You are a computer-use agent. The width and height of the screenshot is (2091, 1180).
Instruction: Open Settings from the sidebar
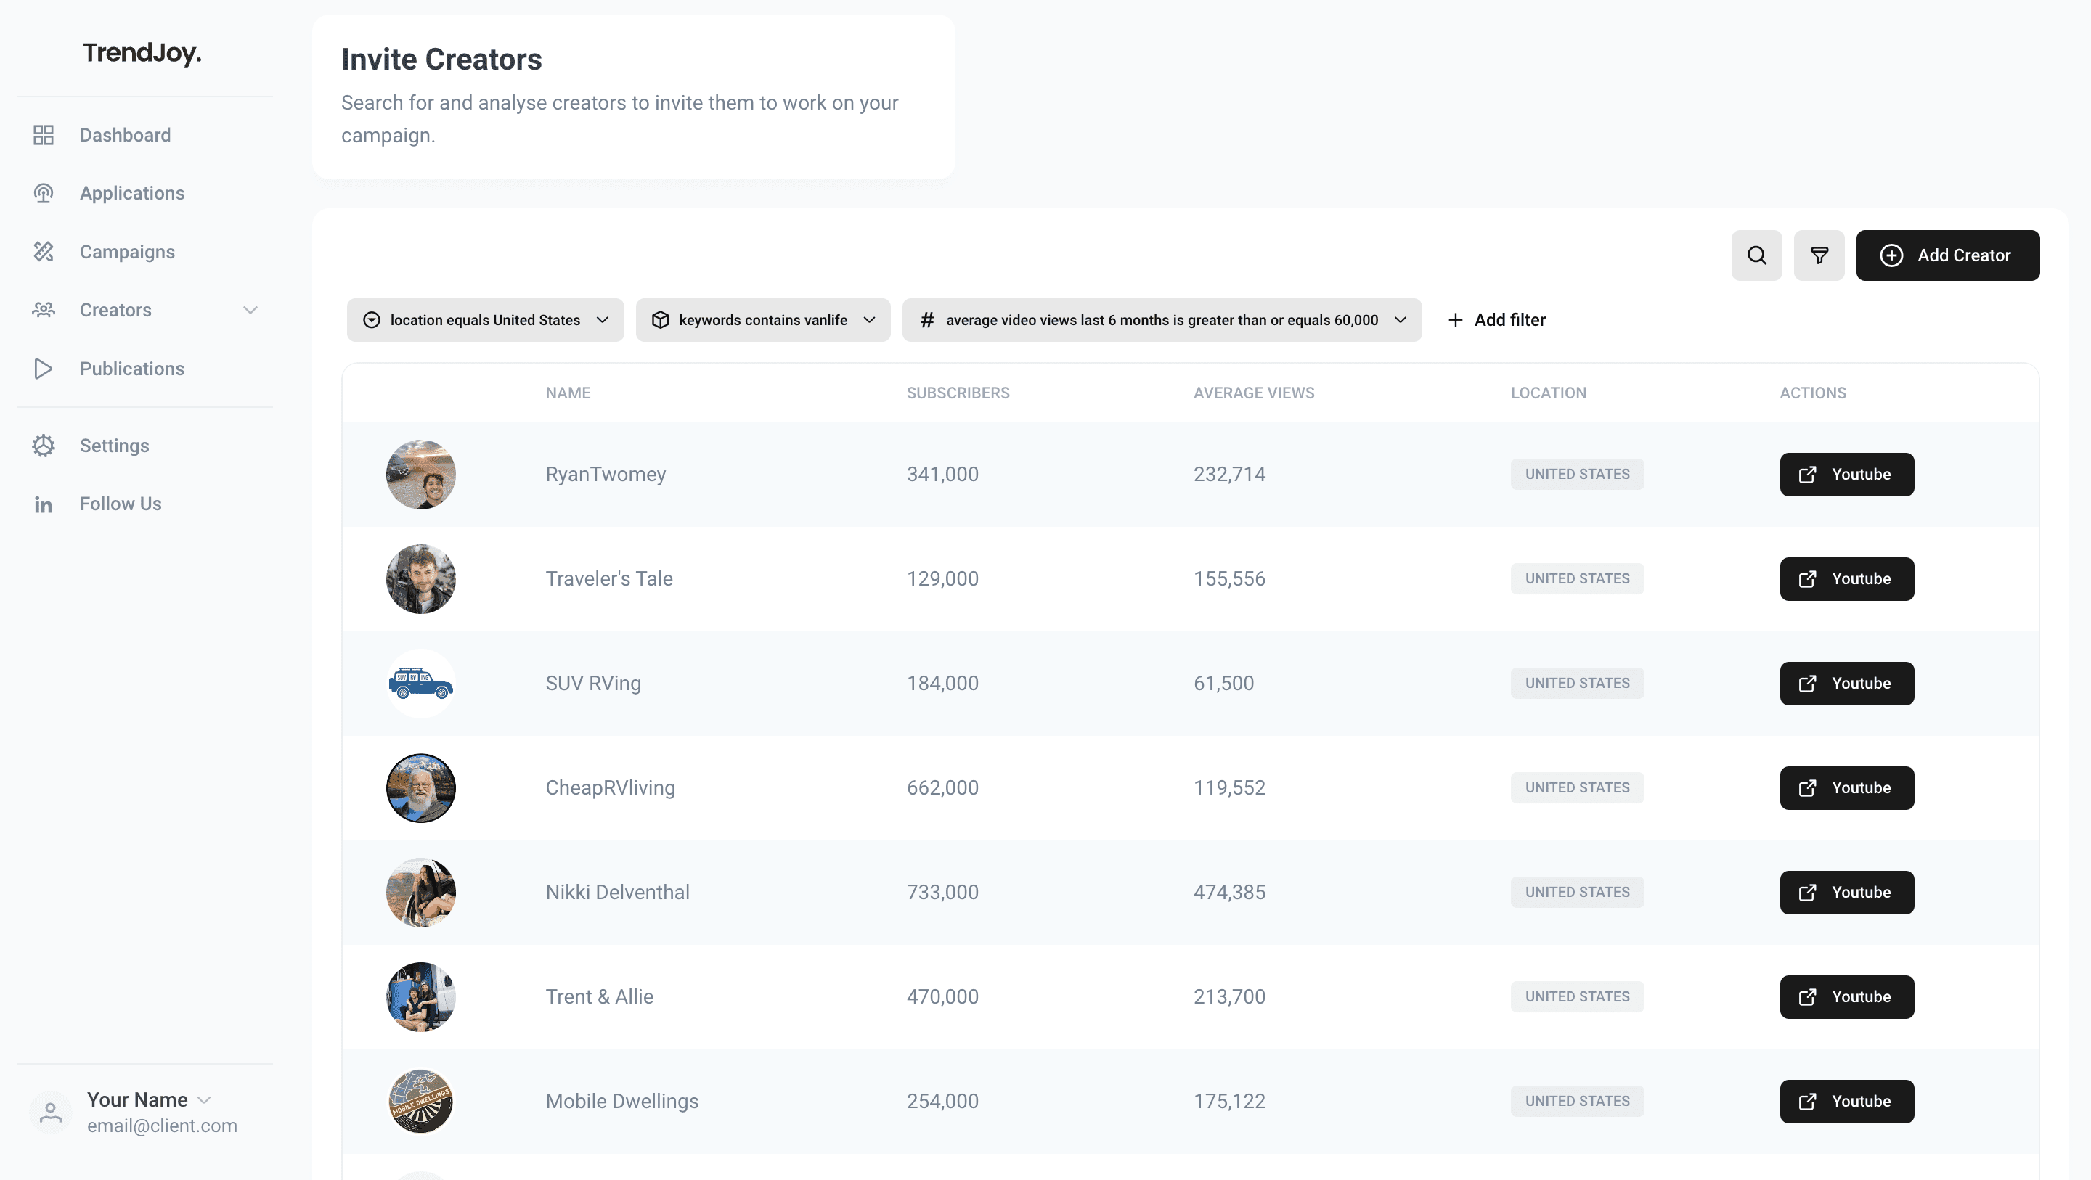[x=115, y=446]
